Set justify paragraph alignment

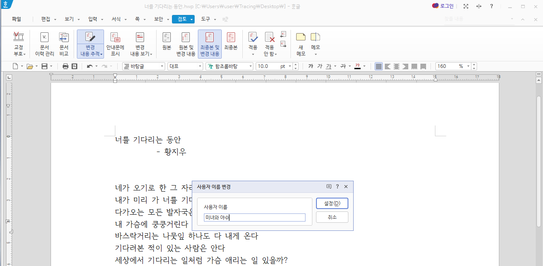(379, 66)
